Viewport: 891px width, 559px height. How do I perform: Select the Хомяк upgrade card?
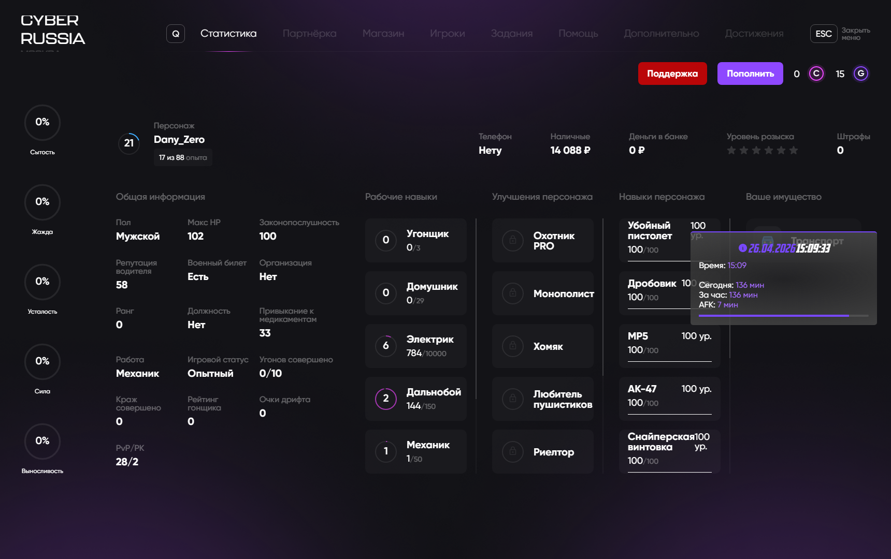click(543, 346)
